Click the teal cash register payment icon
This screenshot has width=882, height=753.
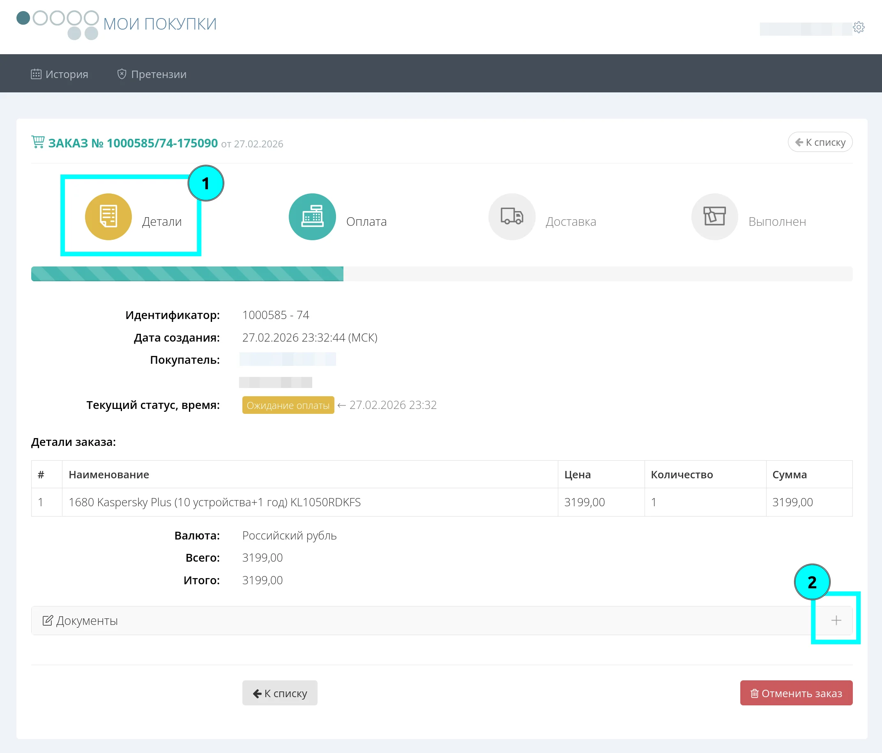312,216
